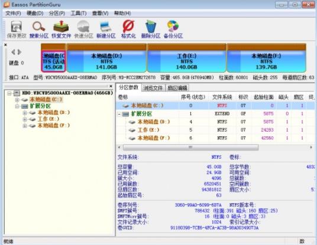Select the New Partition (新建分区) icon
Image resolution: width=317 pixels, height=245 pixels.
coord(106,30)
